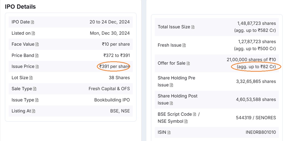The width and height of the screenshot is (284, 141).
Task: Open the NSE Symbol info icon
Action: point(186,121)
